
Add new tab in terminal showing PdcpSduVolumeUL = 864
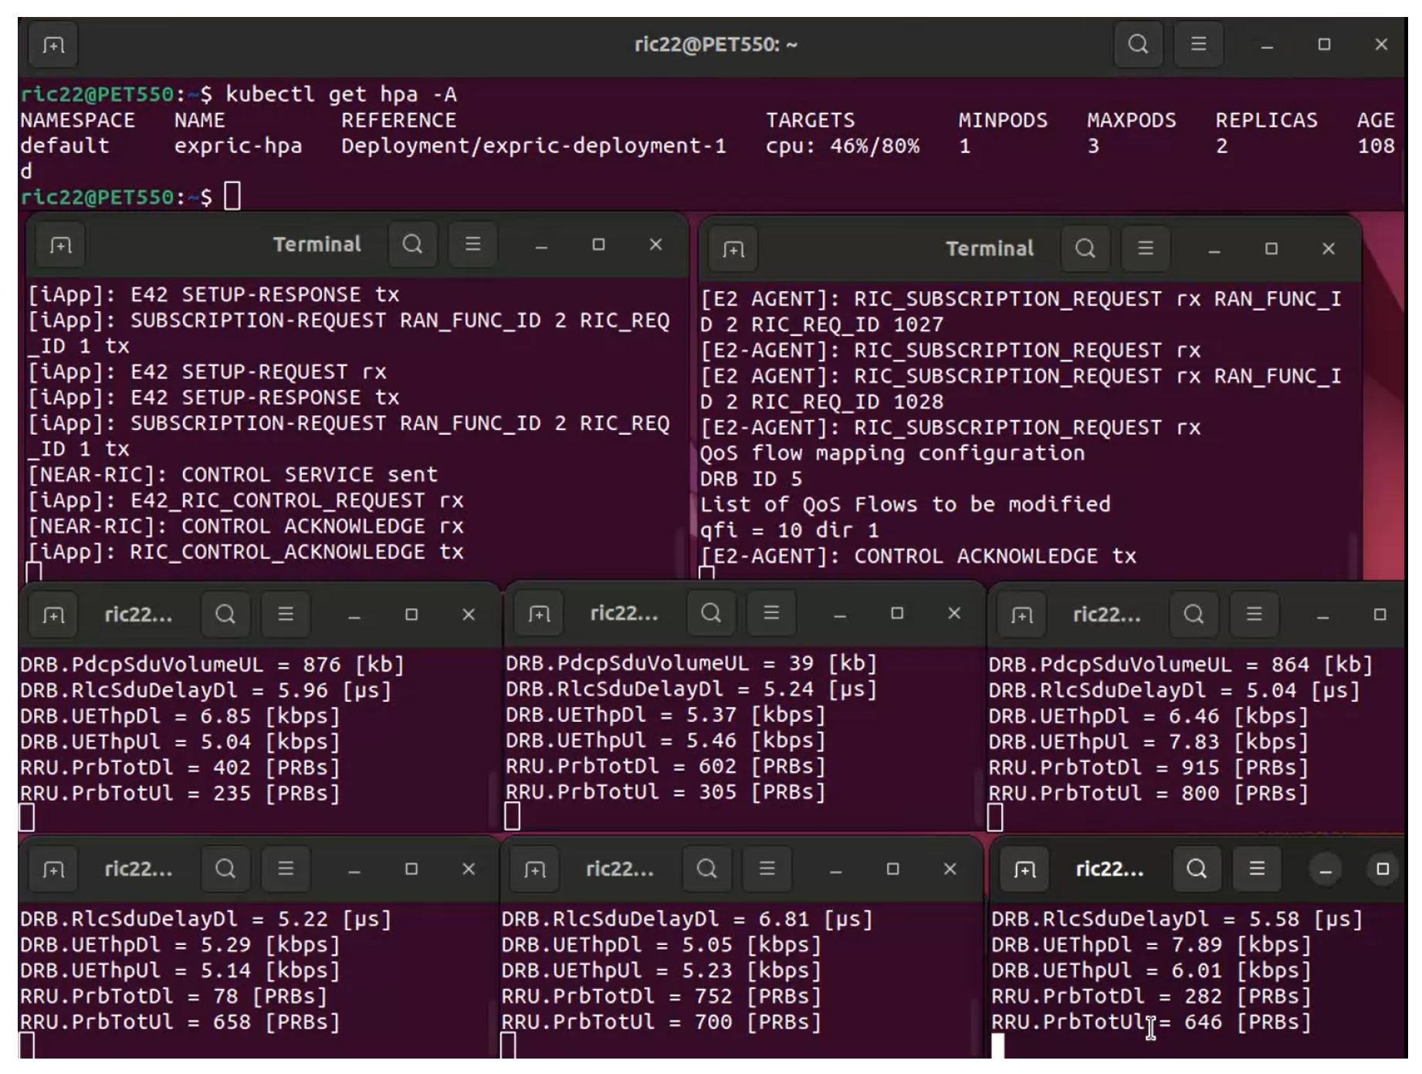click(x=1021, y=615)
